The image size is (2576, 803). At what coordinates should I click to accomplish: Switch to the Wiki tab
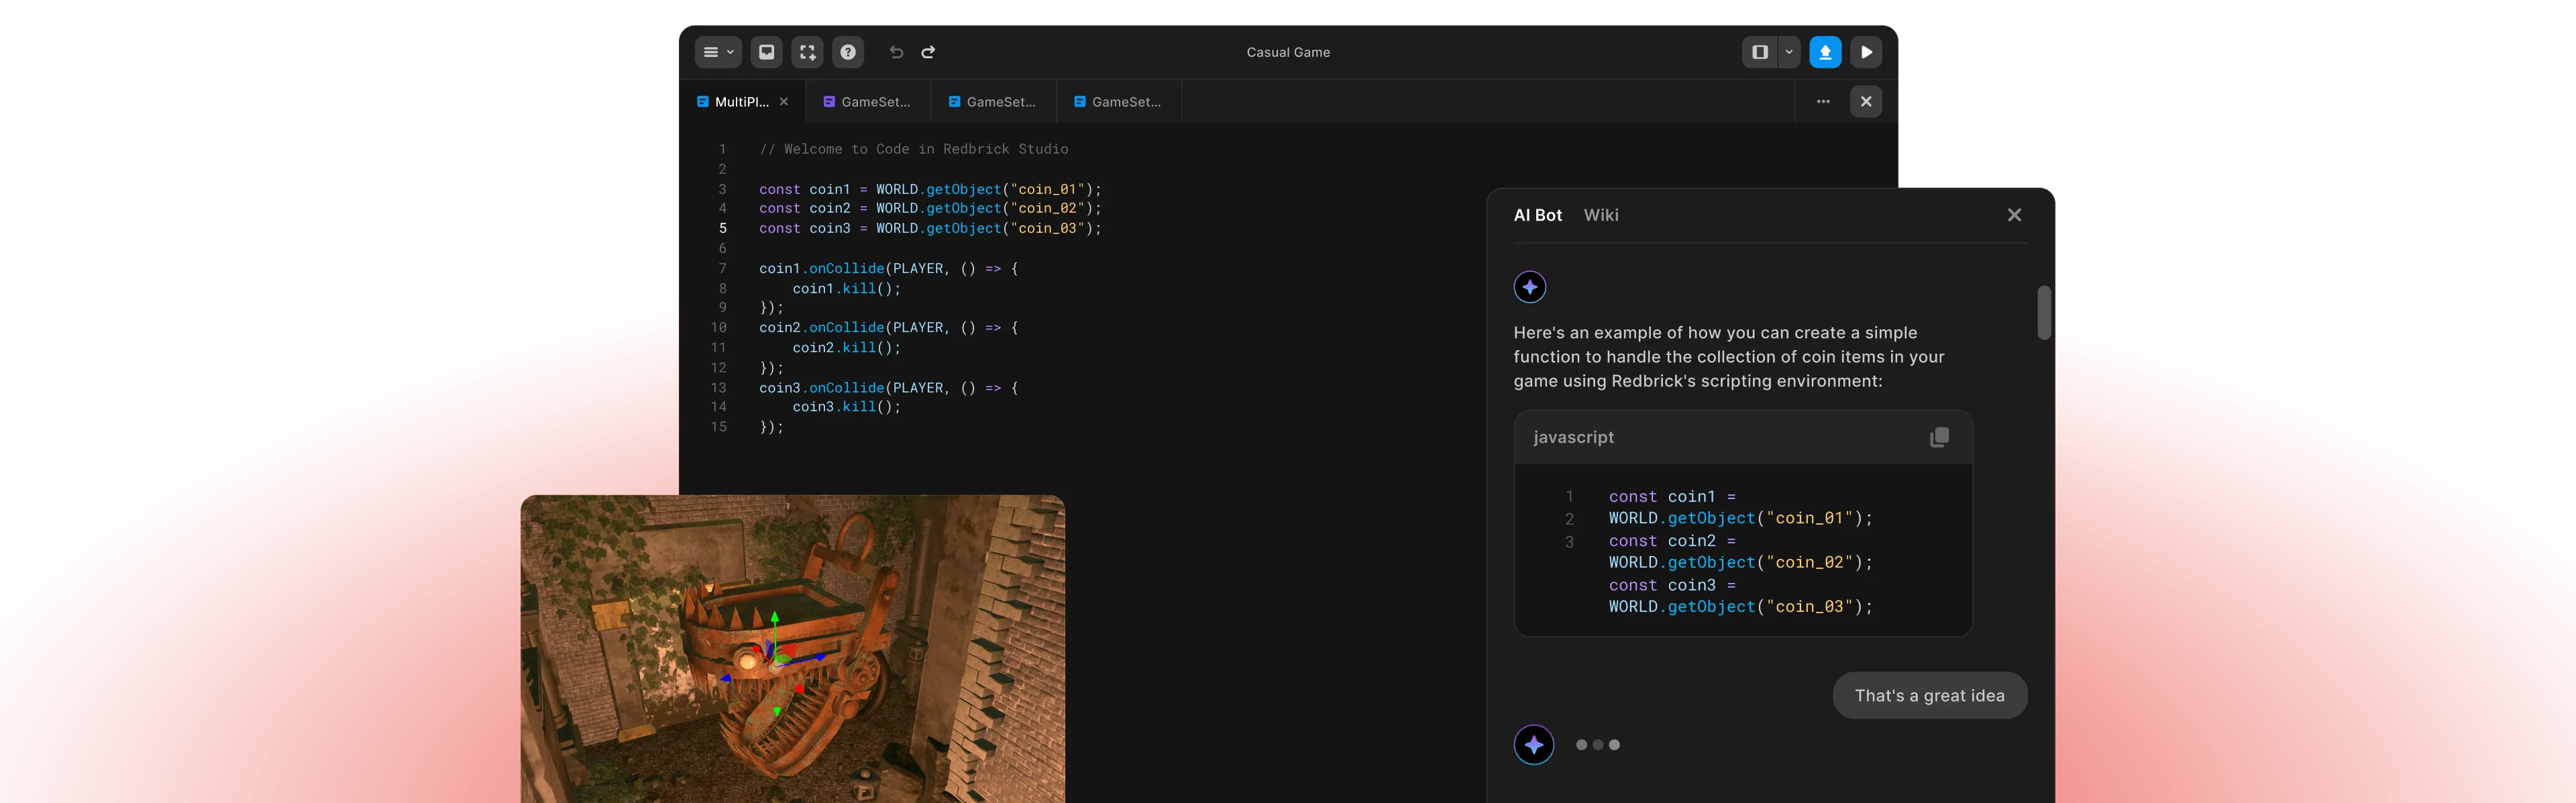(x=1601, y=215)
